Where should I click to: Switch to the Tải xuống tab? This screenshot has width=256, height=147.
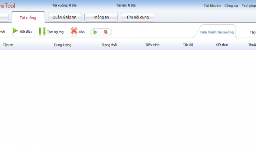click(x=28, y=18)
